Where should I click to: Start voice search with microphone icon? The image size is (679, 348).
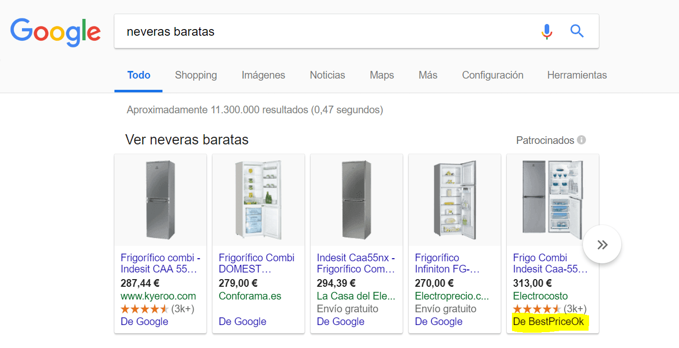(x=547, y=32)
